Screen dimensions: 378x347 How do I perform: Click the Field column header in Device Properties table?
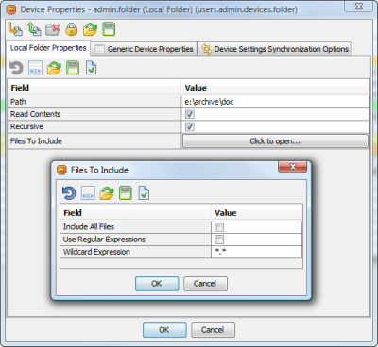click(x=94, y=88)
